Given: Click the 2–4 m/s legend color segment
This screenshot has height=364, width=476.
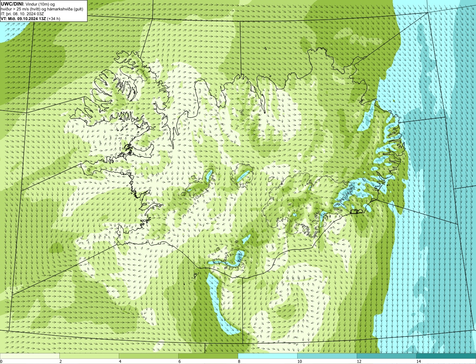Looking at the screenshot, I should coord(89,356).
